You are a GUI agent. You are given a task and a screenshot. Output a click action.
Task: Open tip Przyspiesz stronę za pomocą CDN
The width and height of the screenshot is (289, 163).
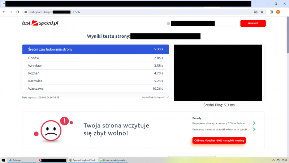pos(219,123)
